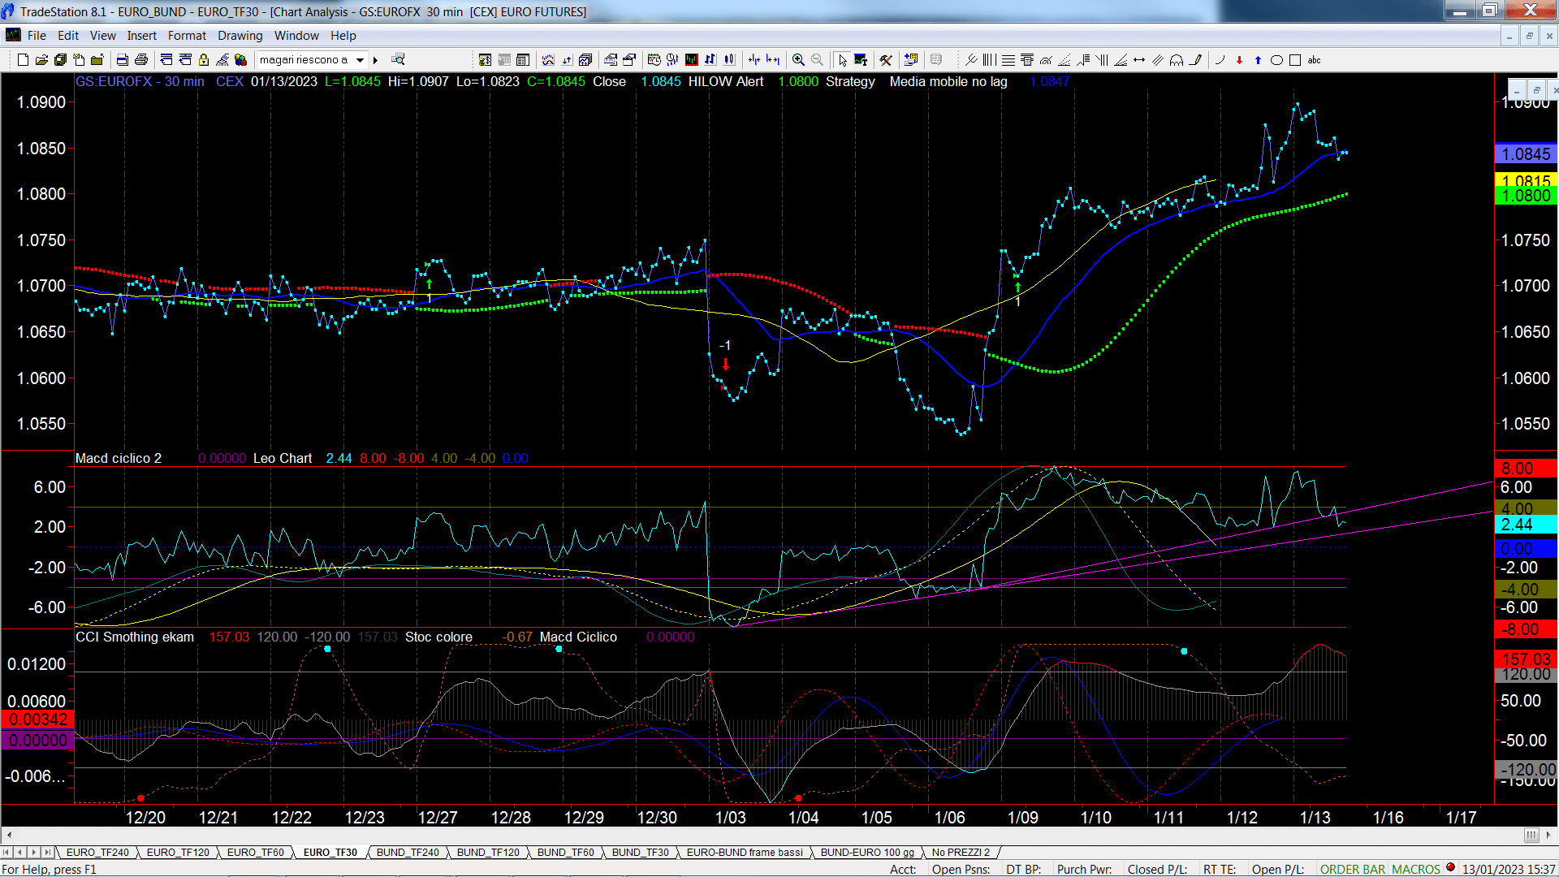Select the horizontal lines drawing tool
The height and width of the screenshot is (877, 1559).
[1008, 60]
